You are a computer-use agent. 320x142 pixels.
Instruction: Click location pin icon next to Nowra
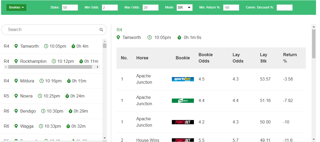tap(16, 96)
